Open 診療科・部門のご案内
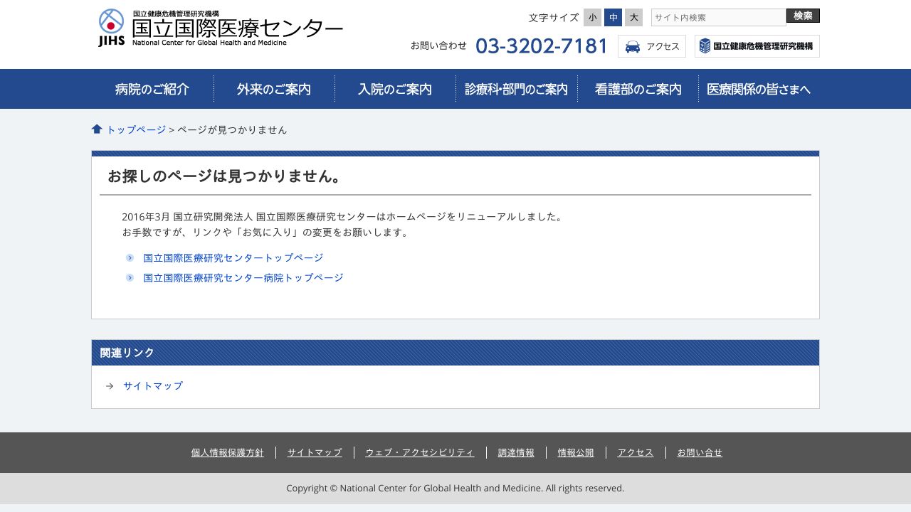Viewport: 911px width, 512px height. 516,89
